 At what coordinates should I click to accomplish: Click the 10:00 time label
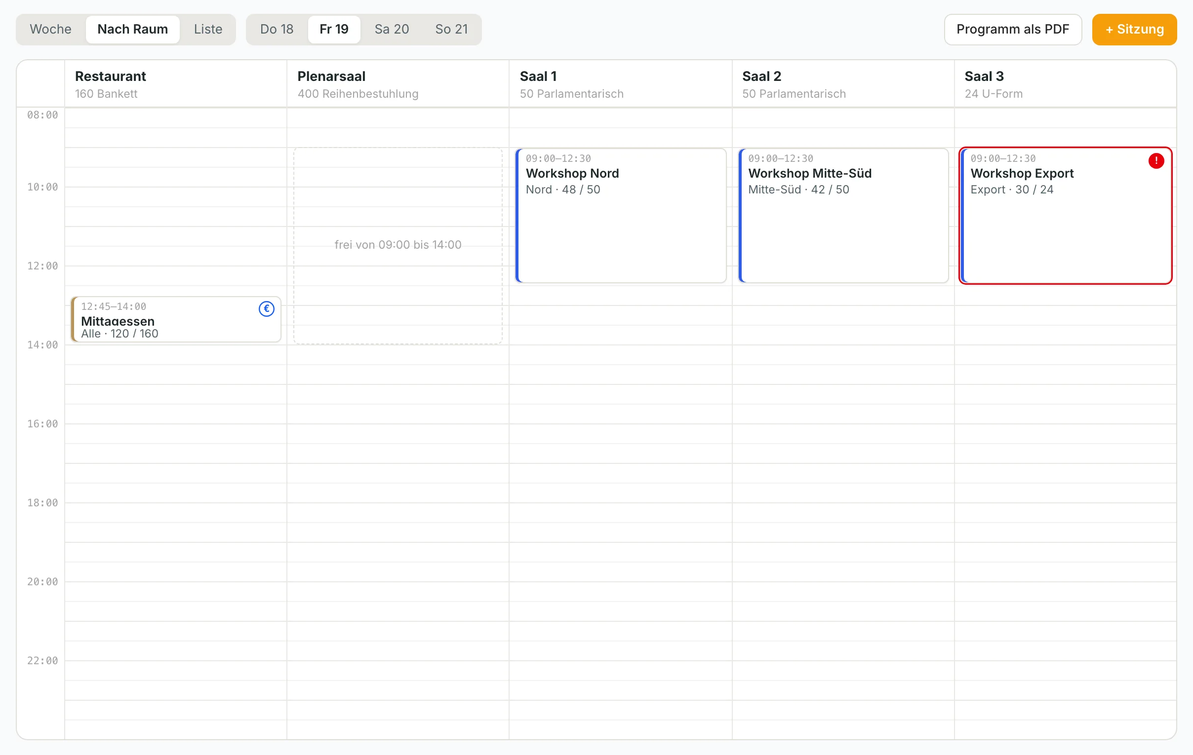click(42, 187)
